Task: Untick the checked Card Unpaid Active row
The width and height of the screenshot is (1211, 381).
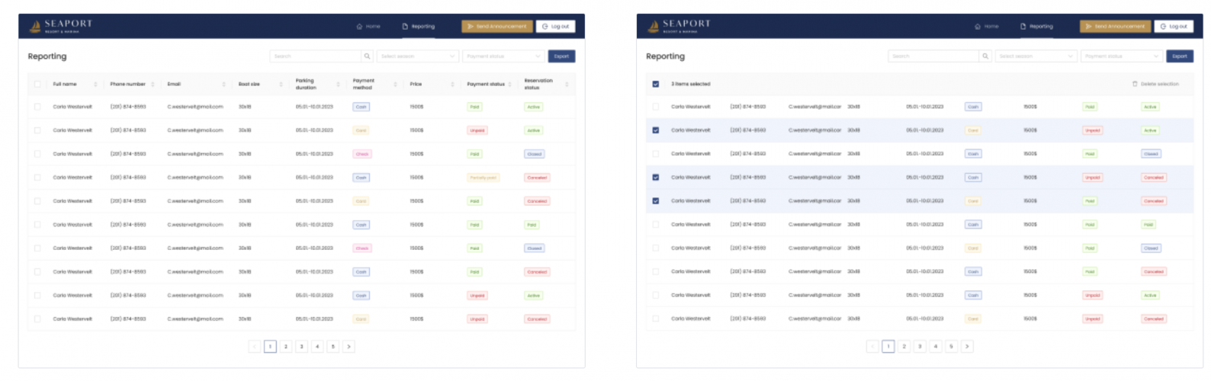Action: tap(656, 130)
